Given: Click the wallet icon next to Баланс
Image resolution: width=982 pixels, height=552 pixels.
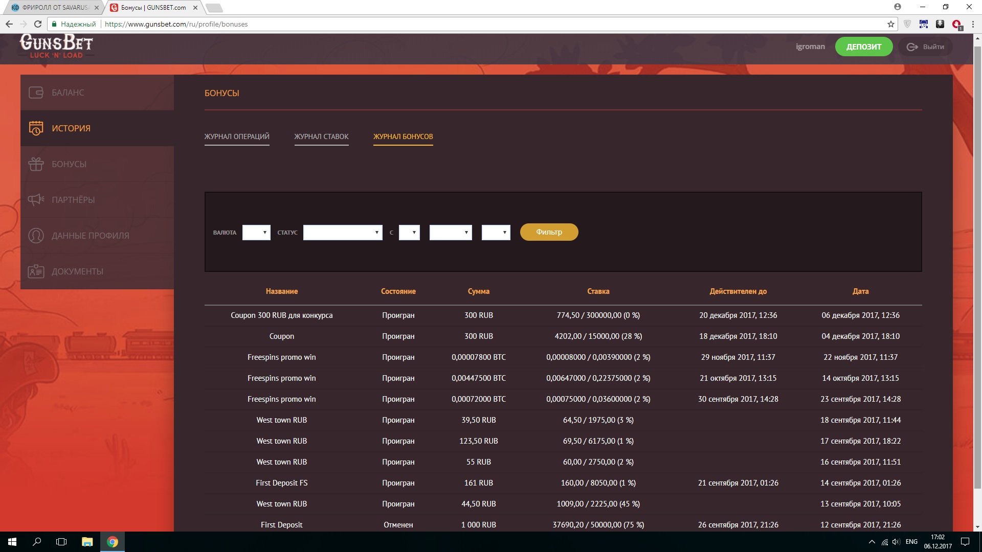Looking at the screenshot, I should click(36, 93).
